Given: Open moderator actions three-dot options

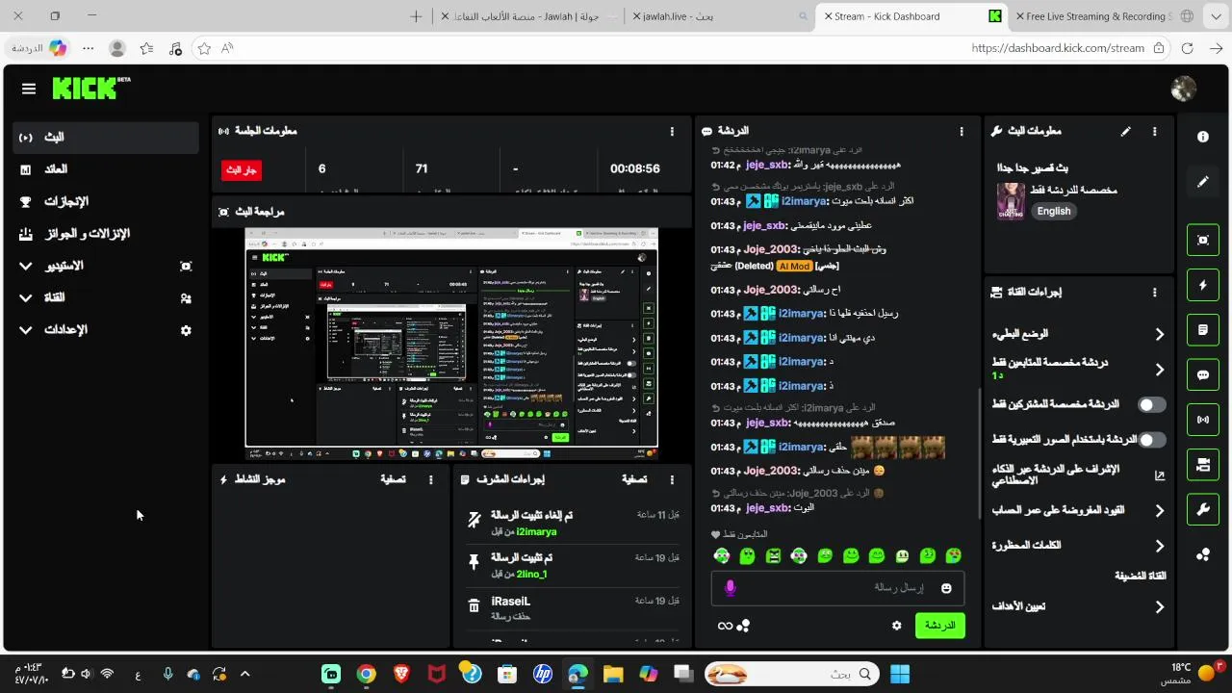Looking at the screenshot, I should pyautogui.click(x=672, y=479).
